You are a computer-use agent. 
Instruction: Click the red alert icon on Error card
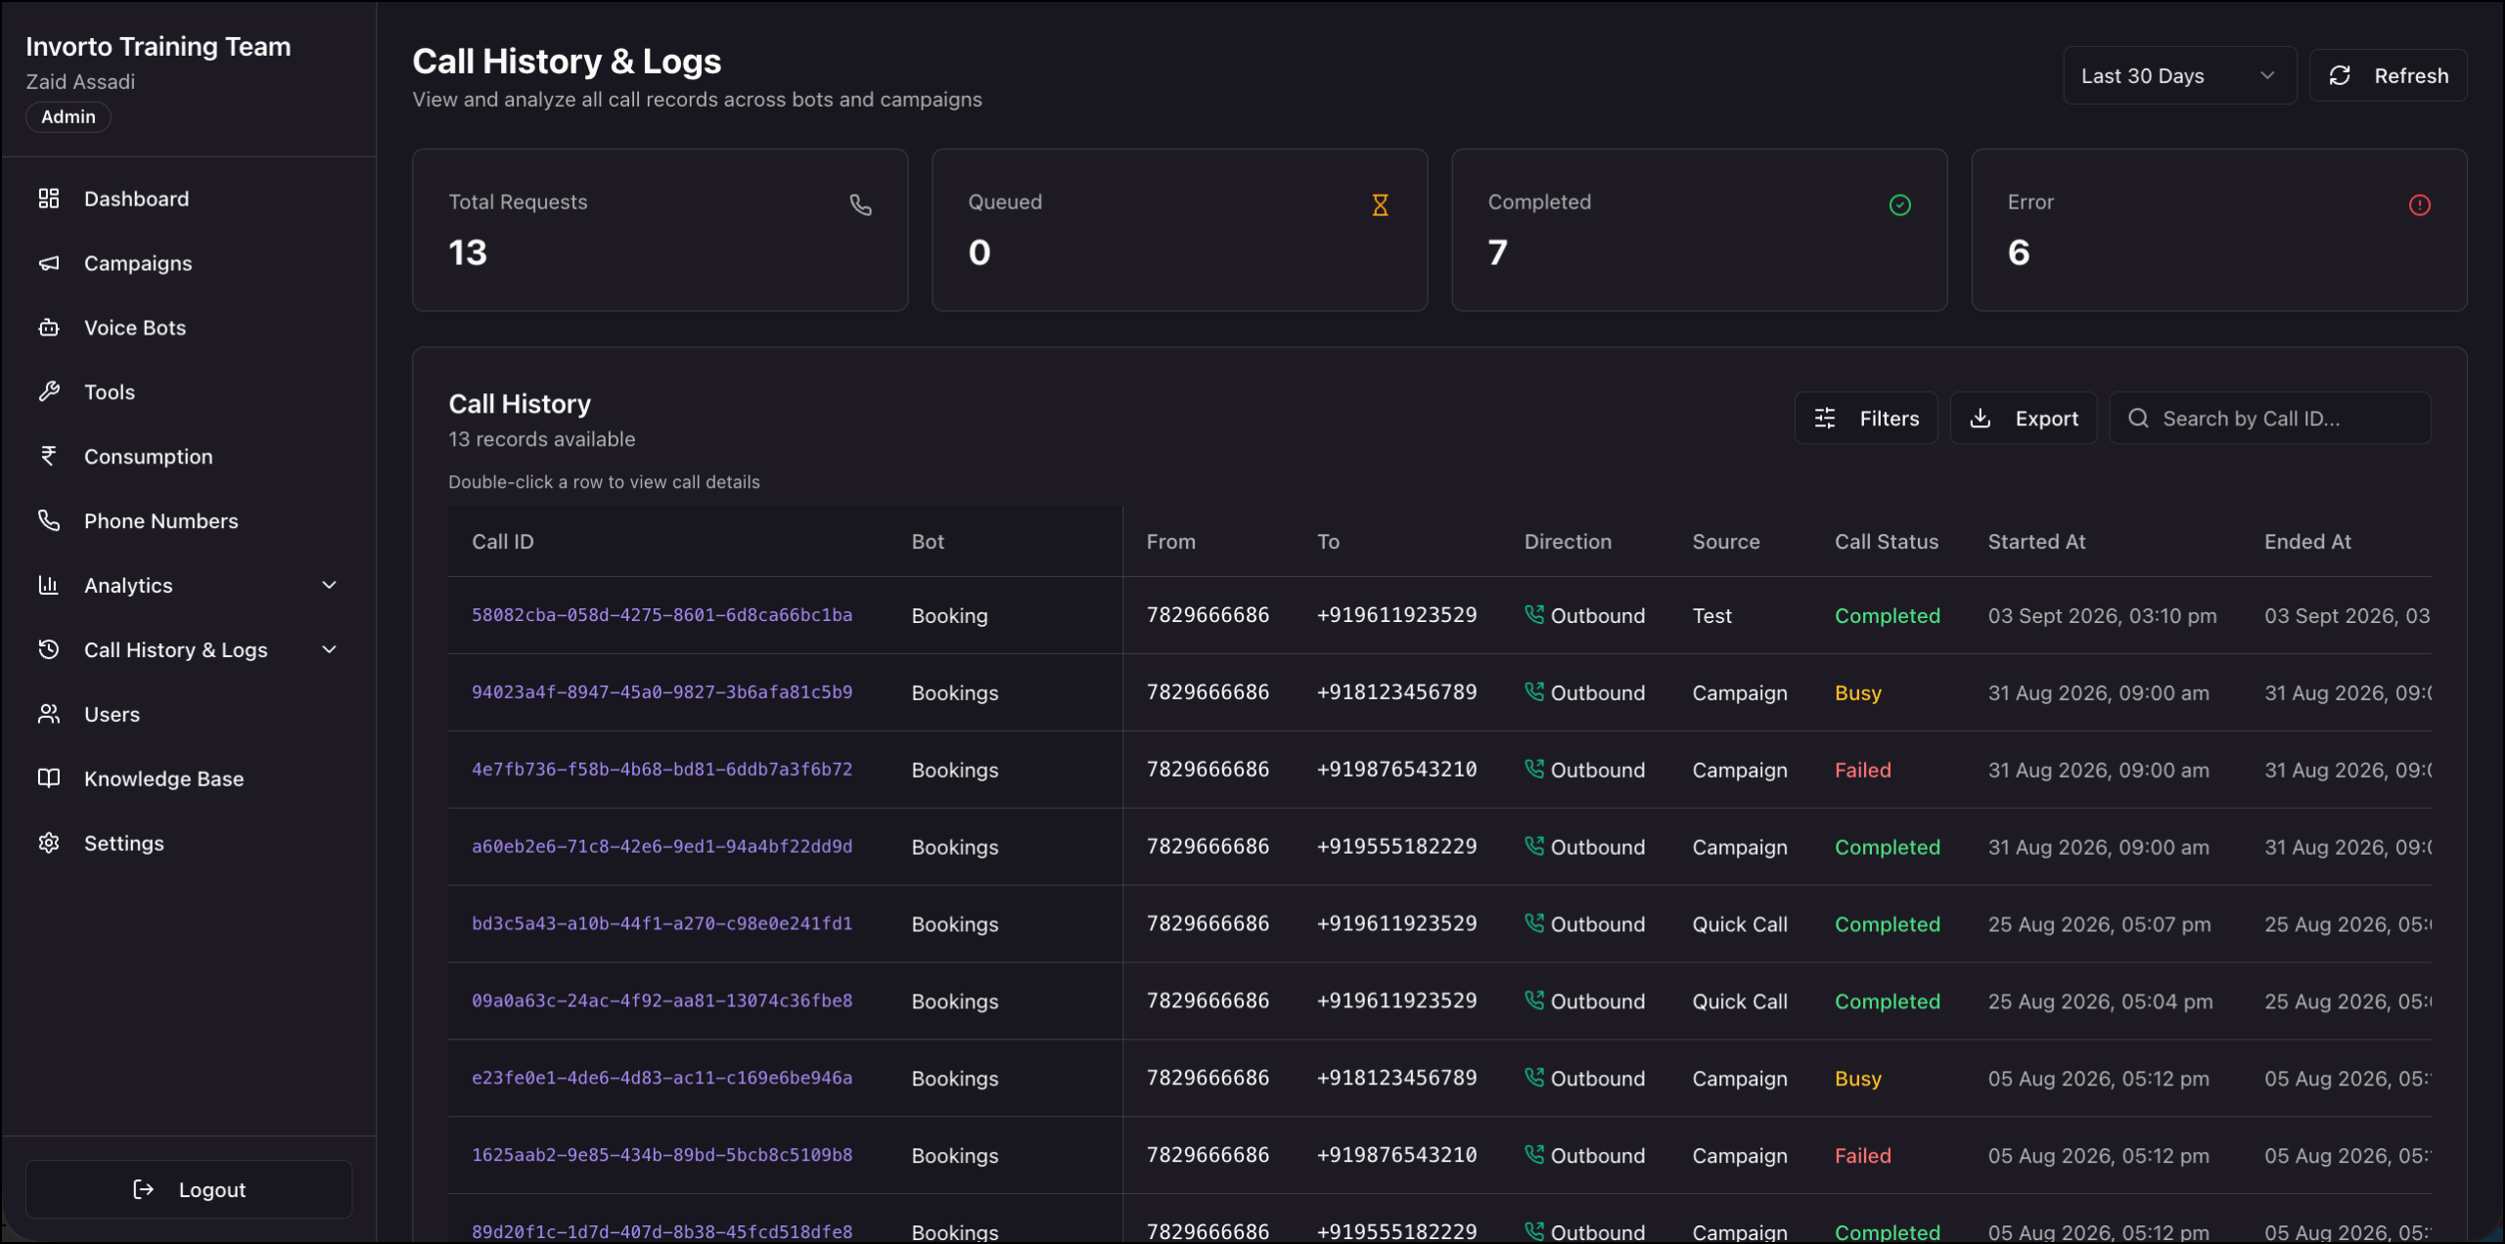point(2420,204)
